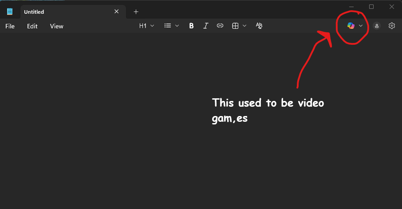Close the Notepad window
The width and height of the screenshot is (402, 209).
(x=391, y=7)
